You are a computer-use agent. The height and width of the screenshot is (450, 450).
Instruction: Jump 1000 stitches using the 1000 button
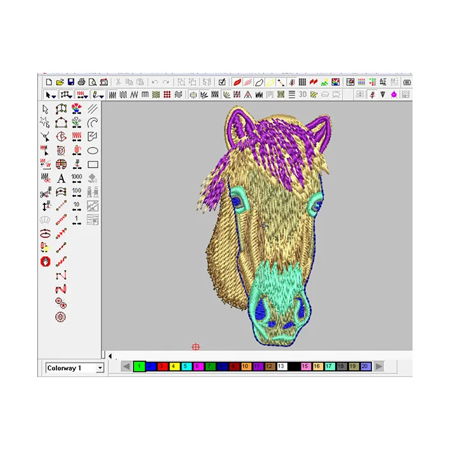(x=77, y=179)
